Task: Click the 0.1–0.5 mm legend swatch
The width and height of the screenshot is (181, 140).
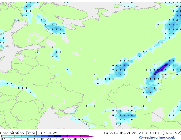Action: click(5, 136)
